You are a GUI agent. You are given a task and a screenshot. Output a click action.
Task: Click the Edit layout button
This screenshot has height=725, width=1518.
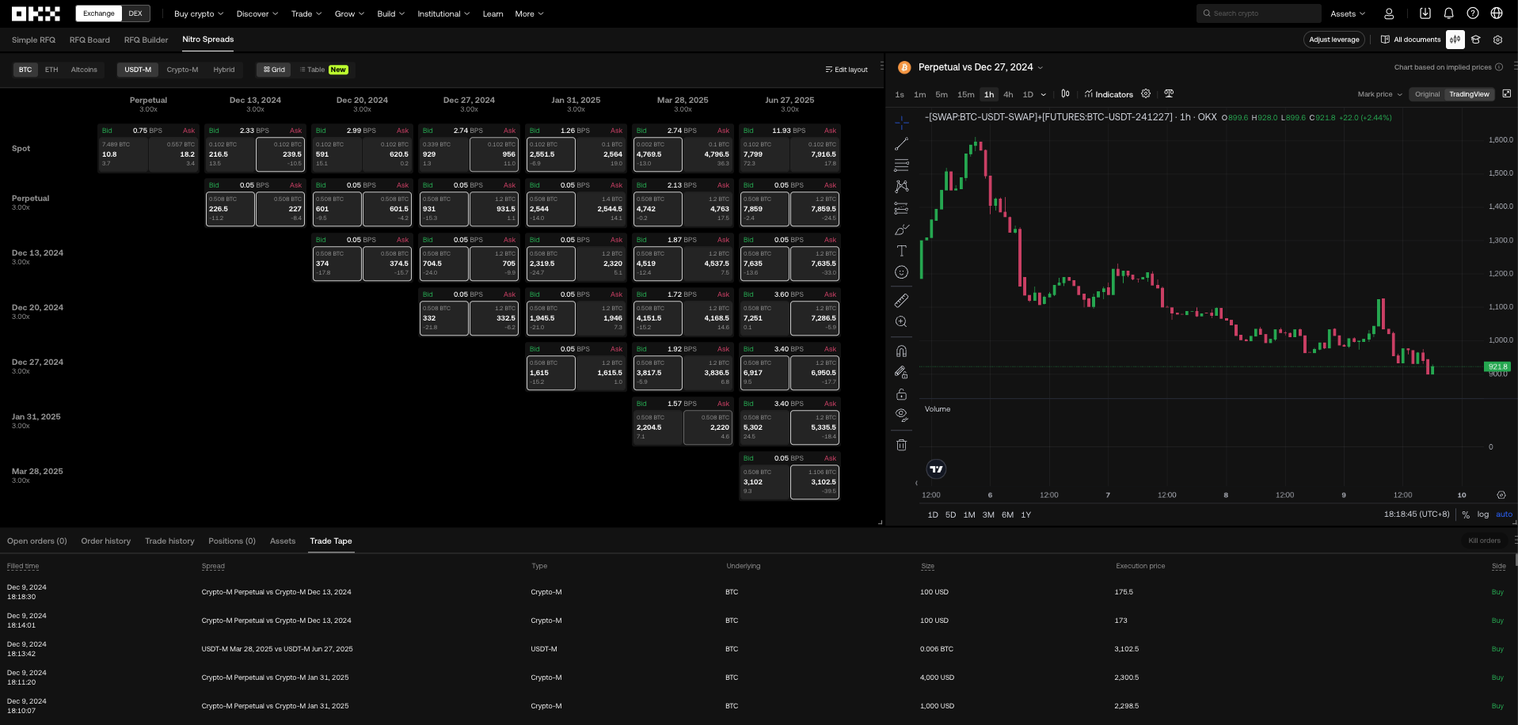click(847, 70)
